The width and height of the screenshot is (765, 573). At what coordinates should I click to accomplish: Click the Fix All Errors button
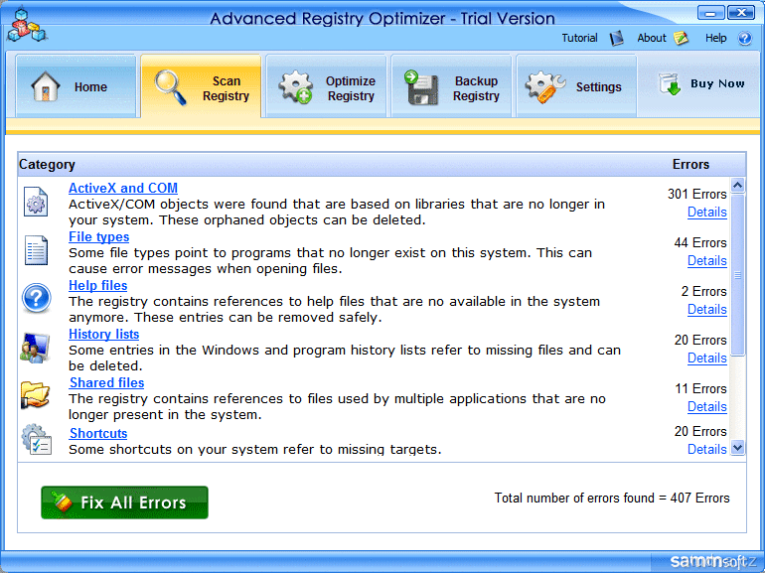tap(124, 502)
